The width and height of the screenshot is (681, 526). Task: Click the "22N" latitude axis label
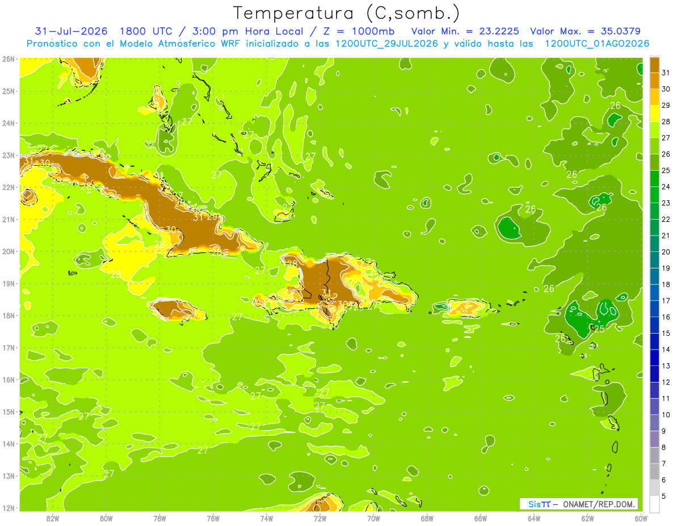[x=9, y=187]
